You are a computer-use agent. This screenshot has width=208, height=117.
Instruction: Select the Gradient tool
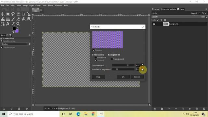tap(8, 19)
